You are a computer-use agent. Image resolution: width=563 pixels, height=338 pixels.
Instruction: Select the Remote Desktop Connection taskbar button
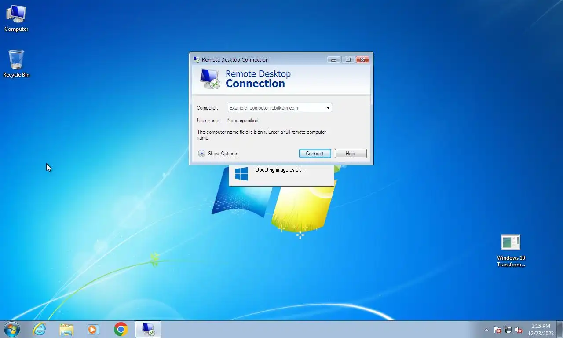tap(148, 329)
